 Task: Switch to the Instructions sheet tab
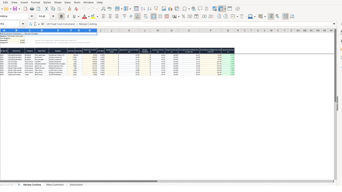click(76, 185)
